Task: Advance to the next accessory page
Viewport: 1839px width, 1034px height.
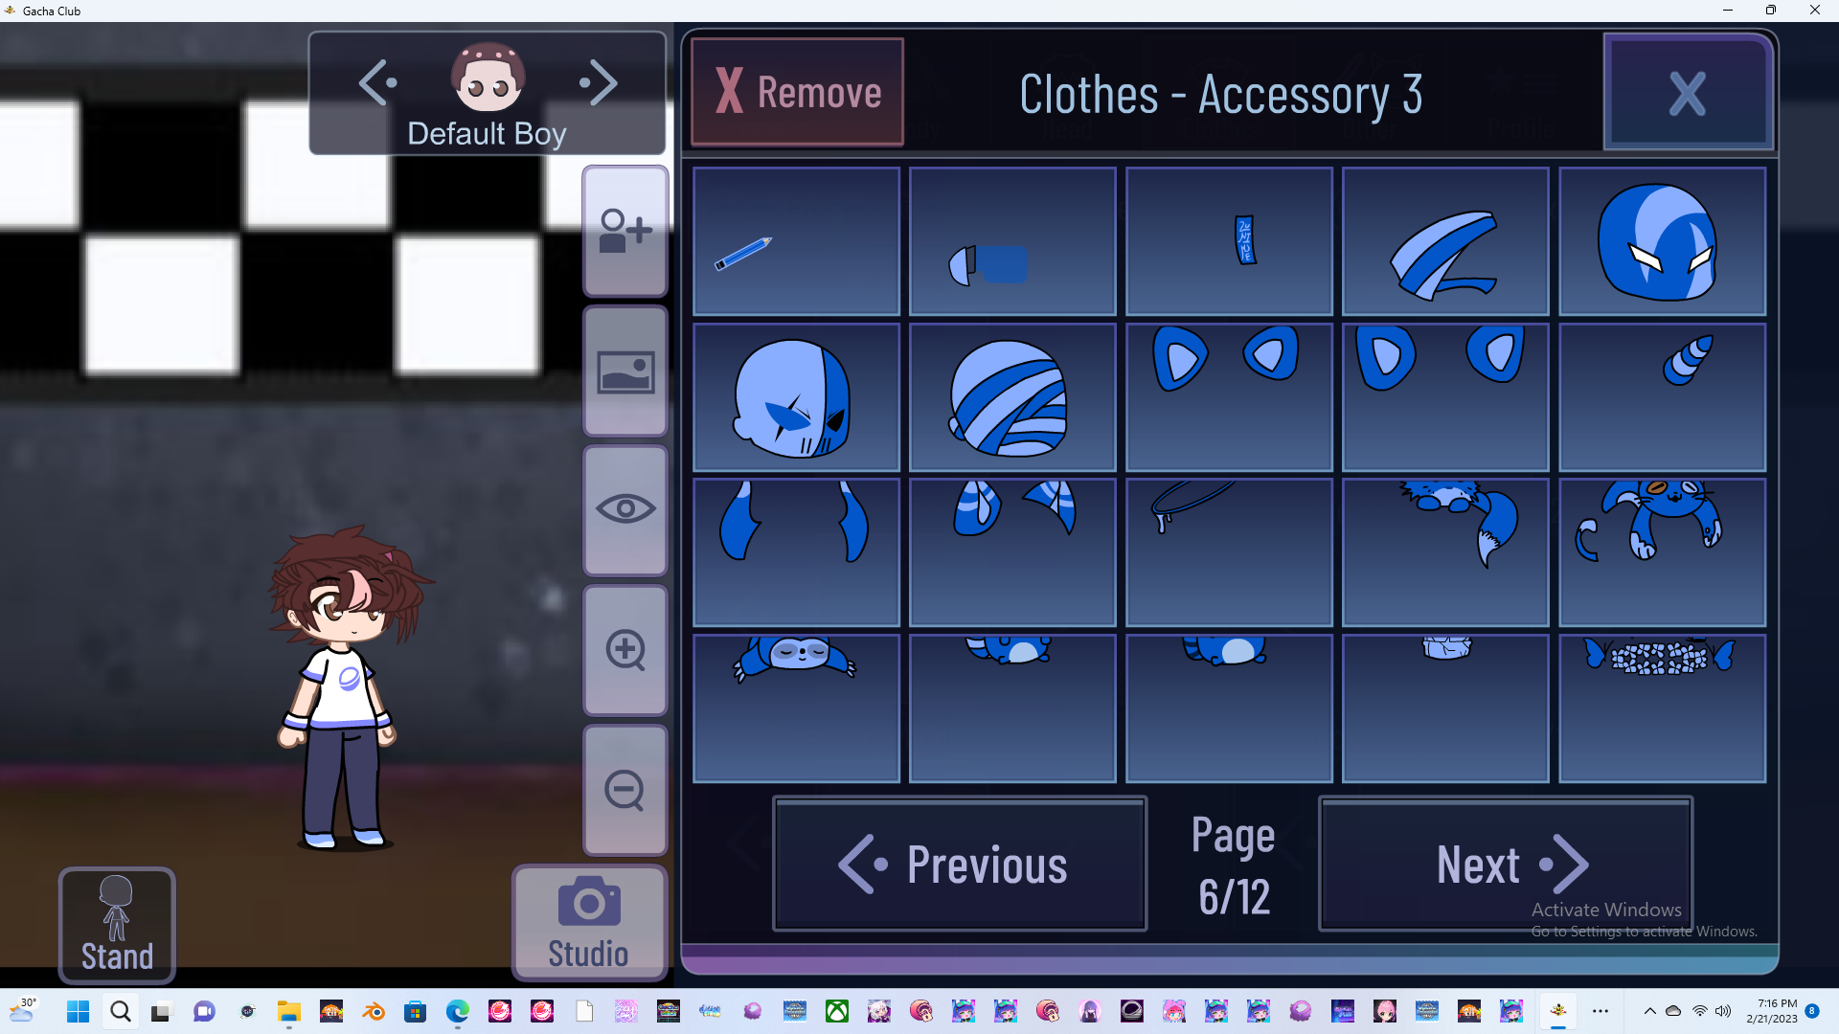Action: pos(1504,864)
